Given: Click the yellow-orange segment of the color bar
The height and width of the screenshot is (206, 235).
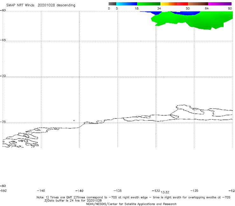Looking at the screenshot, I should [168, 4].
